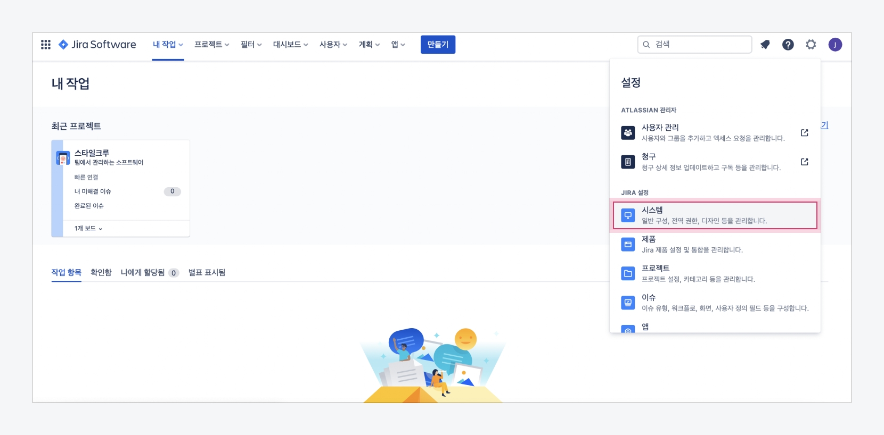This screenshot has height=435, width=884.
Task: Expand the 1개 보드 dropdown
Action: coord(88,229)
